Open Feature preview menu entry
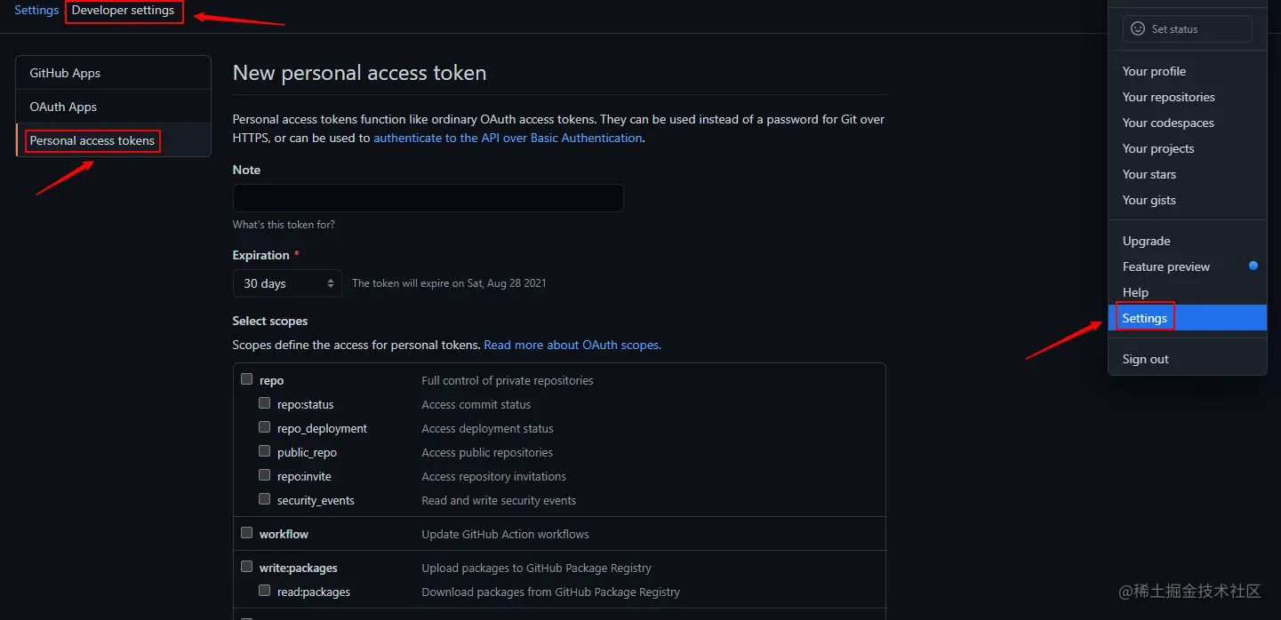Viewport: 1281px width, 620px height. tap(1188, 266)
